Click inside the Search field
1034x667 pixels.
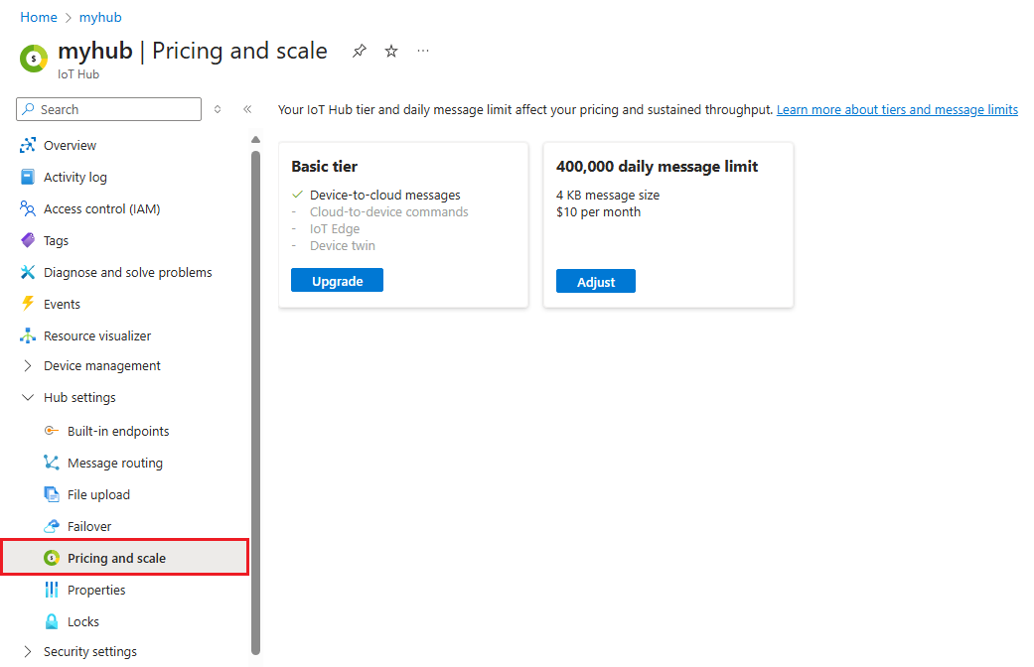coord(107,109)
